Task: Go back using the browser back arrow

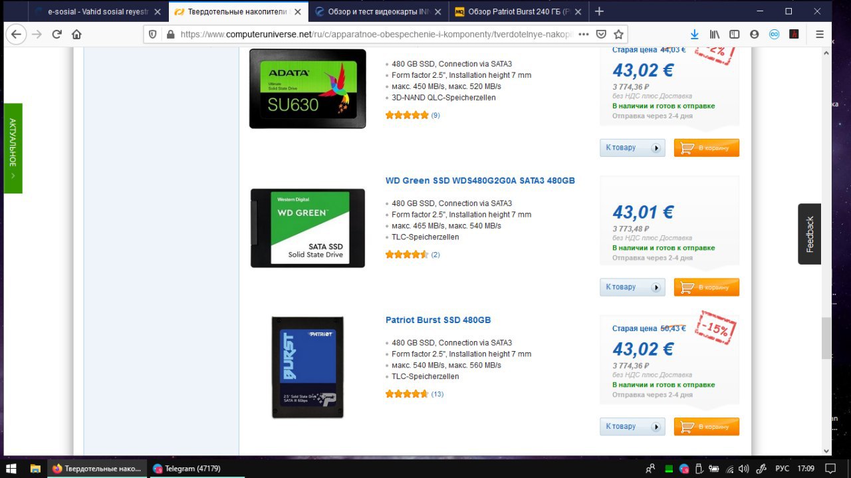Action: (x=16, y=35)
